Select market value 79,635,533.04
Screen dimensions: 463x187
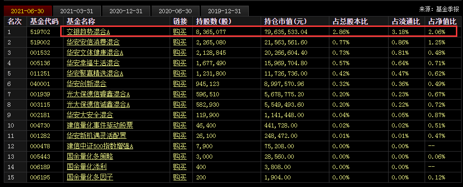[x=286, y=32]
